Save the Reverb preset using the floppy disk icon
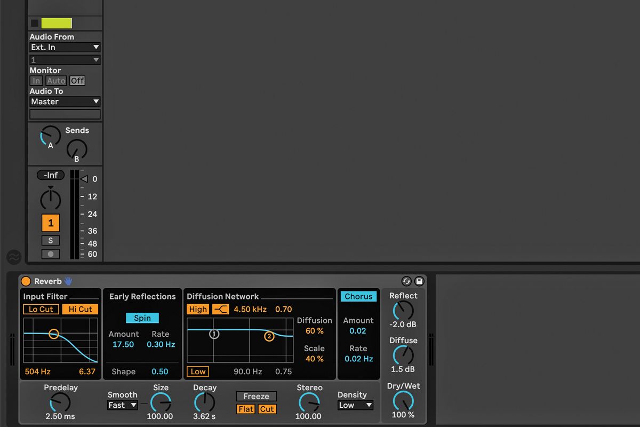 point(419,280)
